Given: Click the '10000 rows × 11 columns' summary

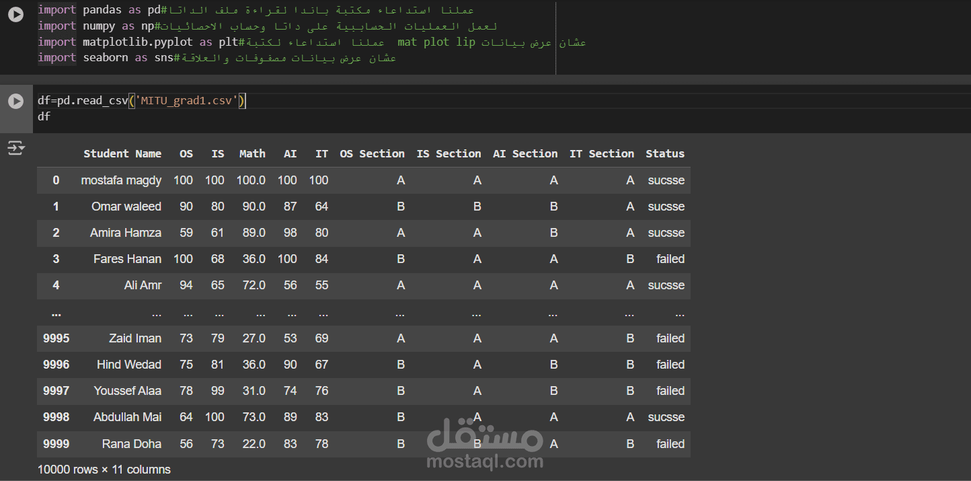Looking at the screenshot, I should (x=104, y=470).
